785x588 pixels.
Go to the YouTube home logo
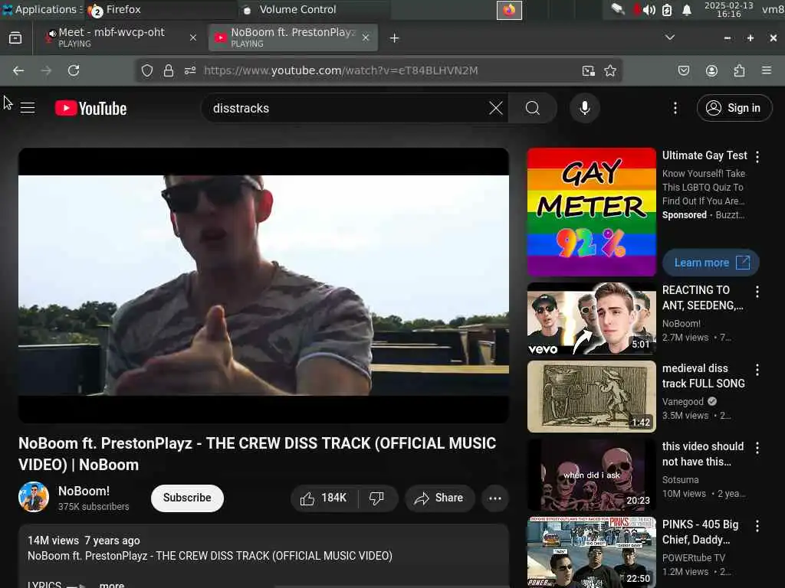point(90,109)
